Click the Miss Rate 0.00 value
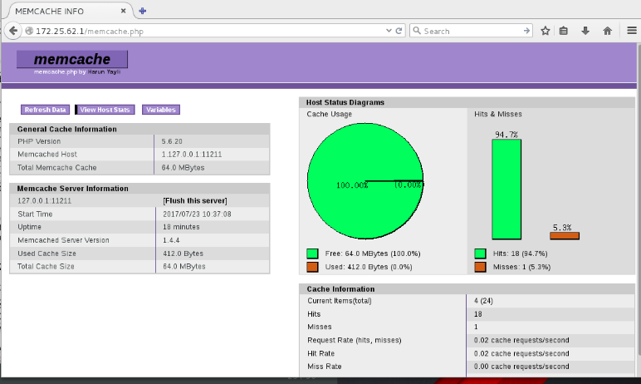This screenshot has height=384, width=641. click(521, 367)
